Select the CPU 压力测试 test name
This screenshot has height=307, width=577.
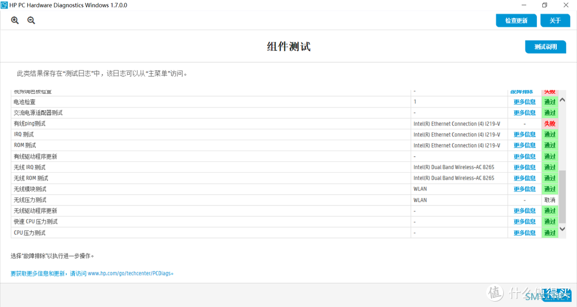point(30,233)
